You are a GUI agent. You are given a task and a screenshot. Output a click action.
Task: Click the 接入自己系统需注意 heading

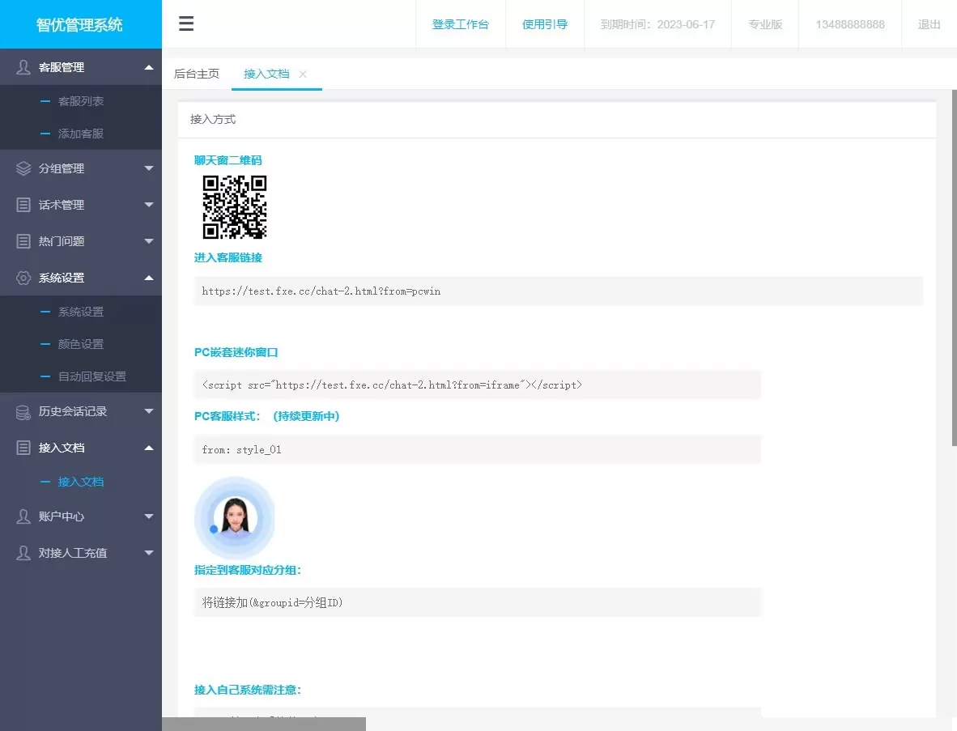click(248, 690)
